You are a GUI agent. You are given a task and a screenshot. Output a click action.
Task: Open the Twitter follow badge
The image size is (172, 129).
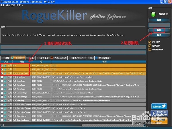point(159,106)
